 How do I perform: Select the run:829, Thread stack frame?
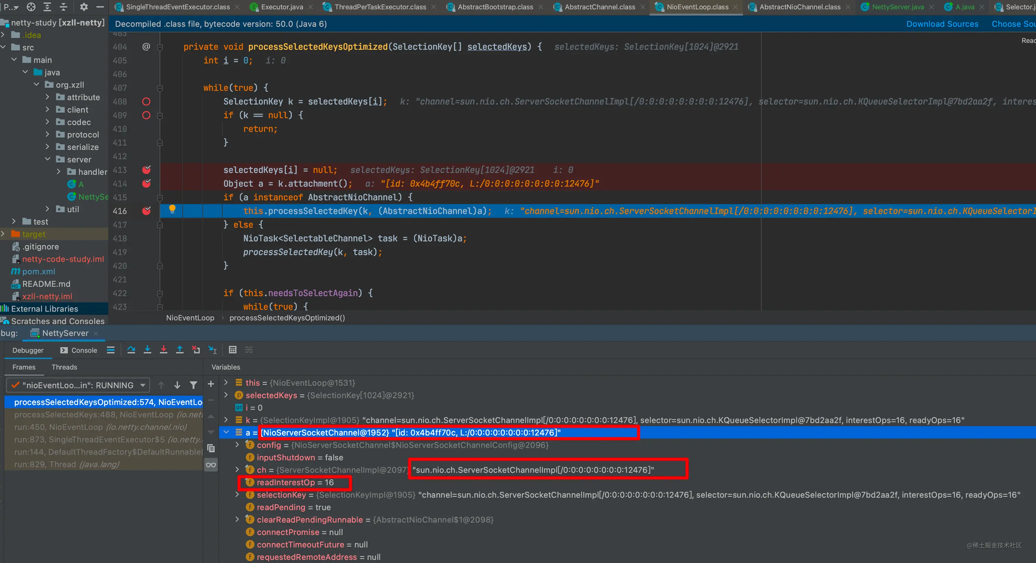(x=104, y=464)
